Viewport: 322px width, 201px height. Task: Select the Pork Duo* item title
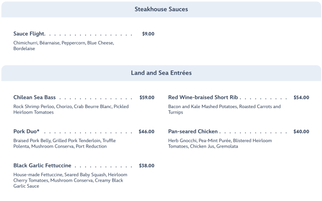26,132
